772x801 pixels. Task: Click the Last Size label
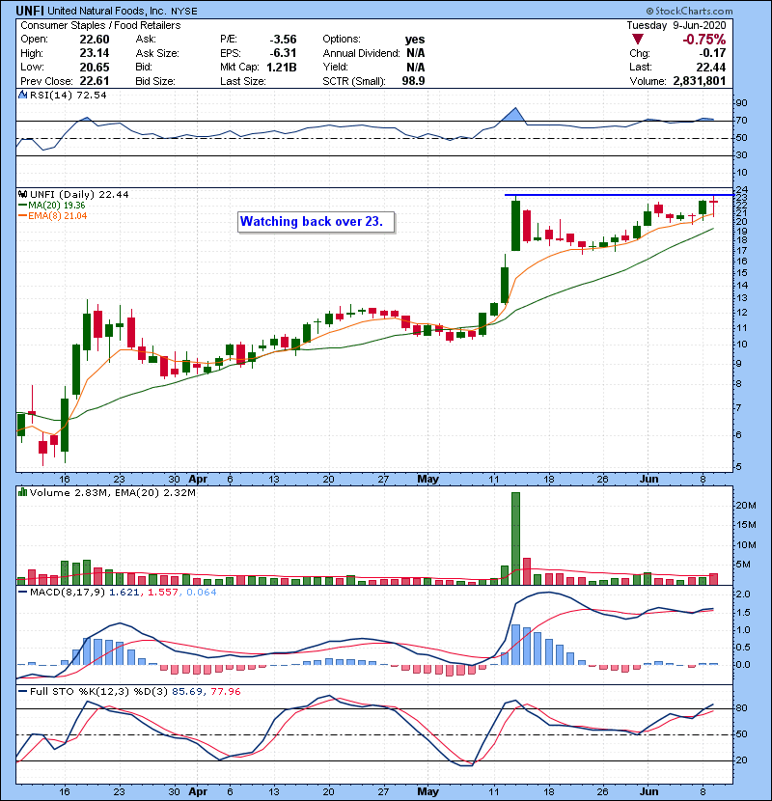[242, 81]
